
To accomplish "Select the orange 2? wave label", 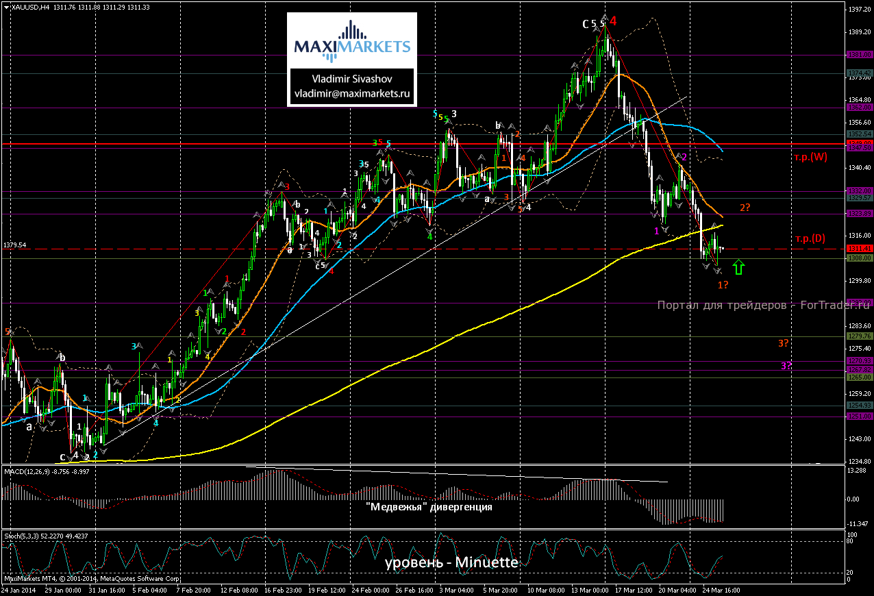I will pos(745,208).
